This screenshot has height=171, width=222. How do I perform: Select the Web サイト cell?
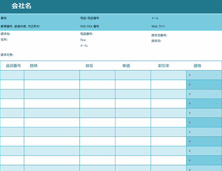158,26
